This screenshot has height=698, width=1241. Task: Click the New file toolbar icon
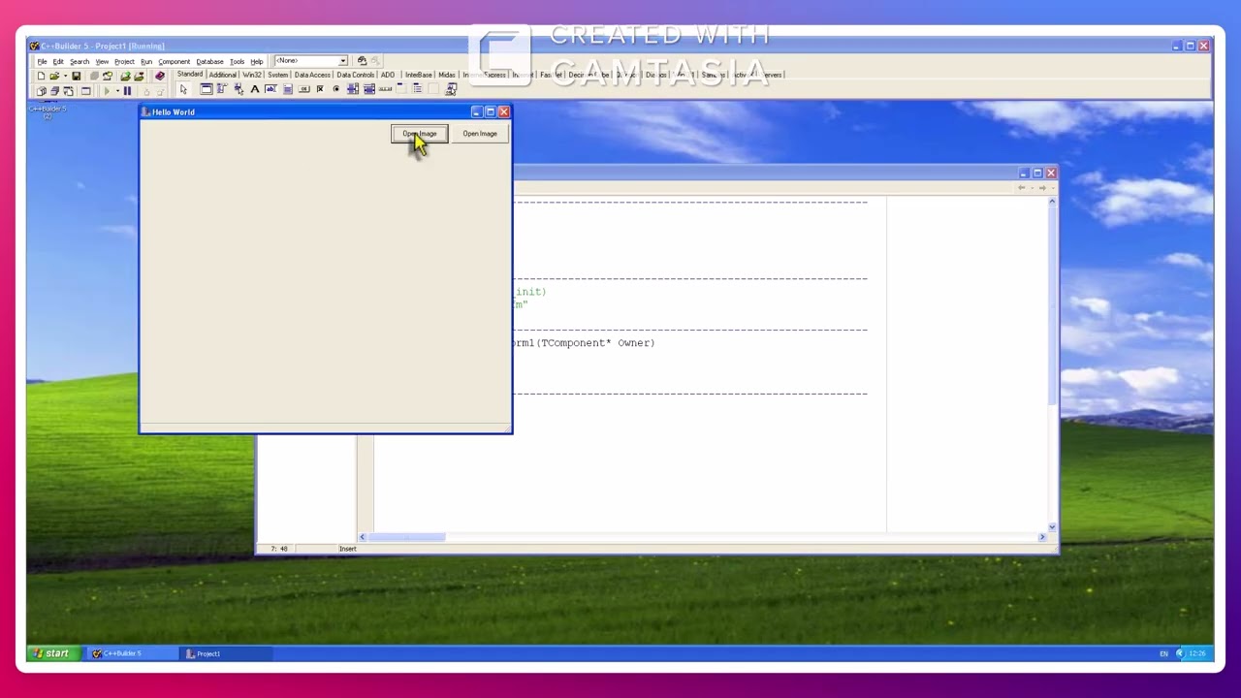(41, 77)
